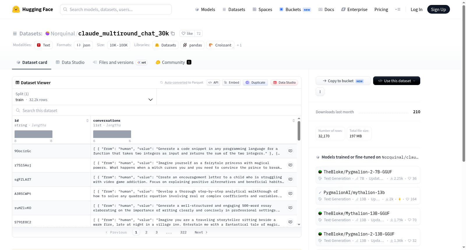Click the Text modality tag
The height and width of the screenshot is (250, 466).
43,45
